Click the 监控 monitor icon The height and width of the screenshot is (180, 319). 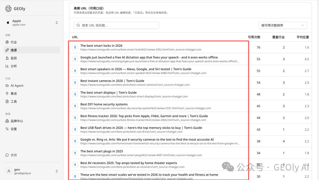[7, 58]
